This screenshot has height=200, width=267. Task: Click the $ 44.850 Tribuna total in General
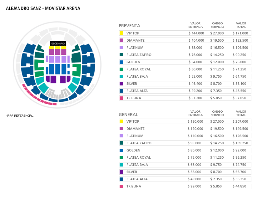coord(240,186)
